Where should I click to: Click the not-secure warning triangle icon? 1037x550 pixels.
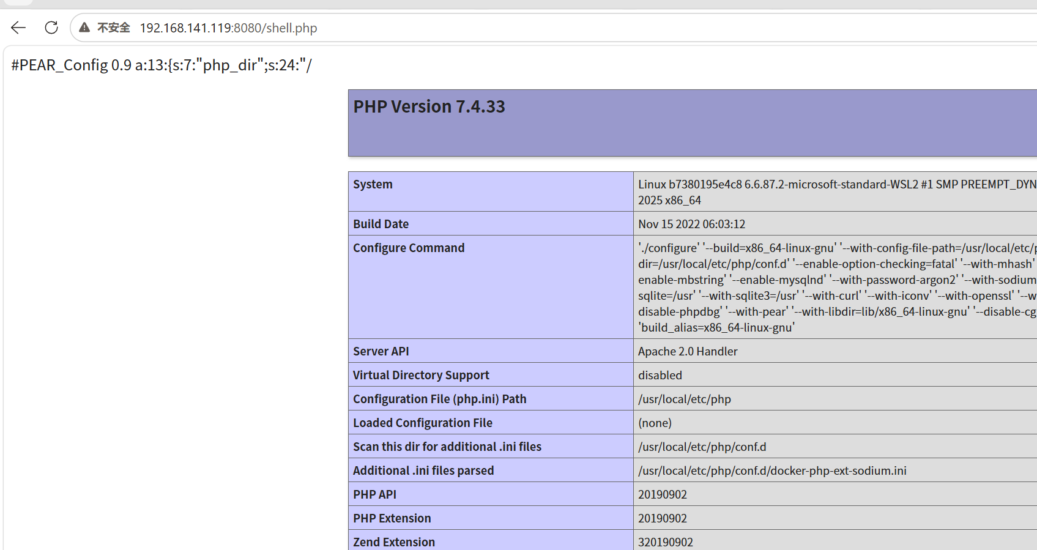click(x=84, y=28)
